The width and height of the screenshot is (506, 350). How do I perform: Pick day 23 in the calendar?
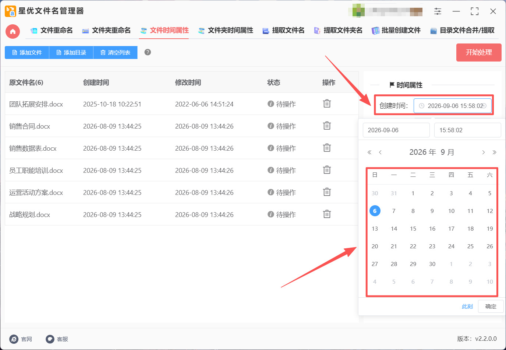(x=432, y=246)
